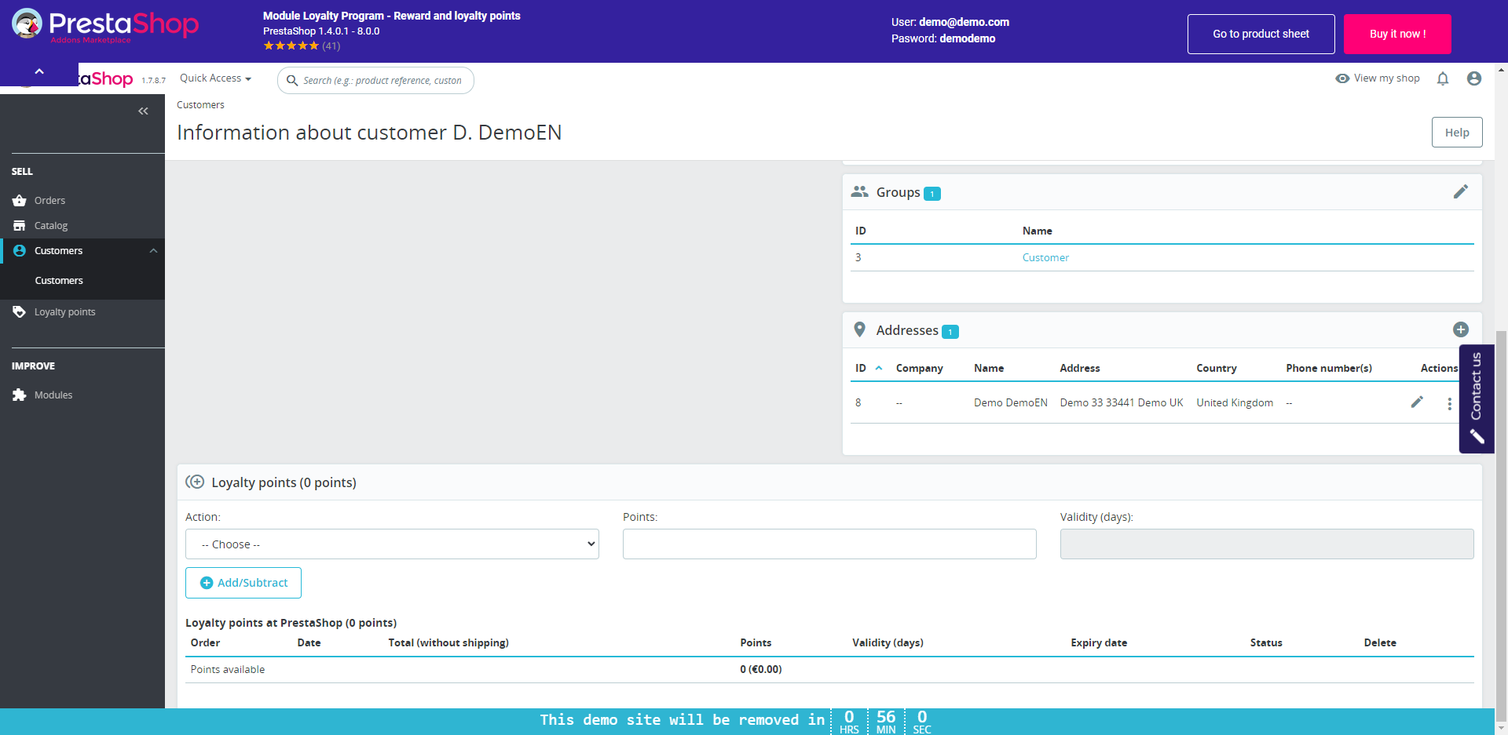Viewport: 1508px width, 735px height.
Task: Click the Groups people icon
Action: tap(860, 191)
